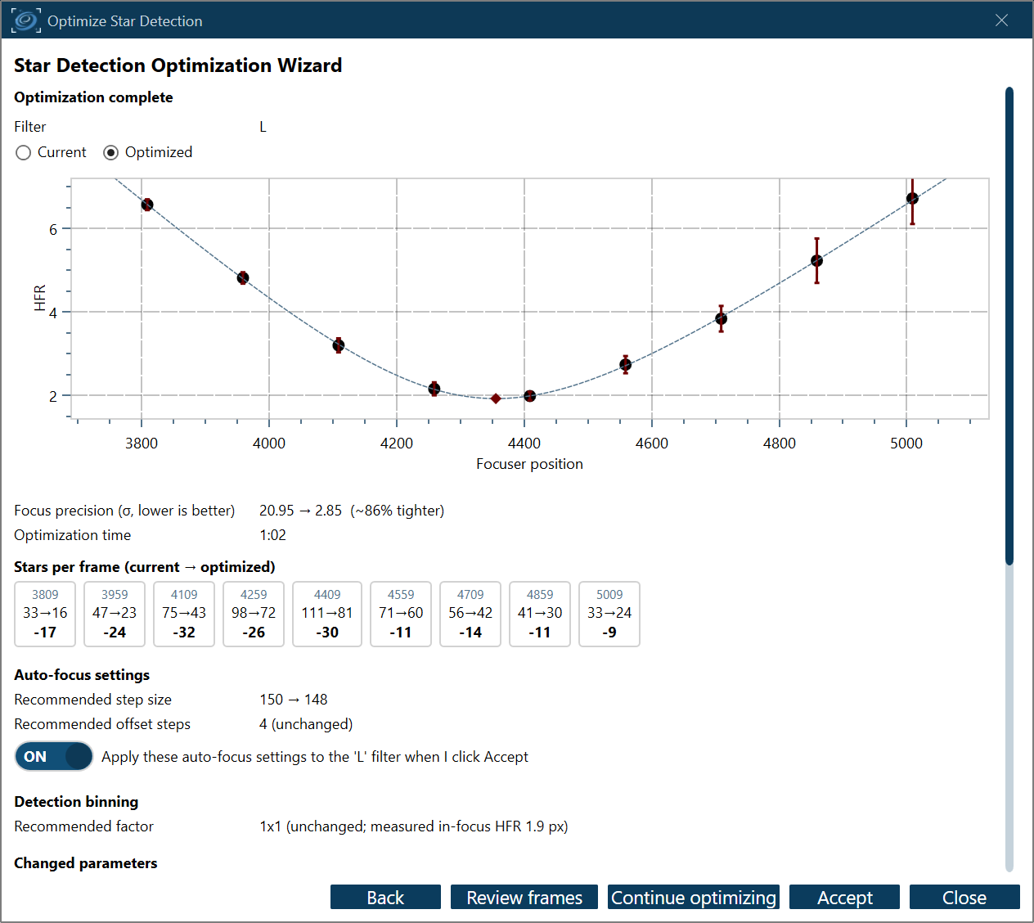
Task: Click the 'Optimization complete' status text
Action: pos(93,97)
